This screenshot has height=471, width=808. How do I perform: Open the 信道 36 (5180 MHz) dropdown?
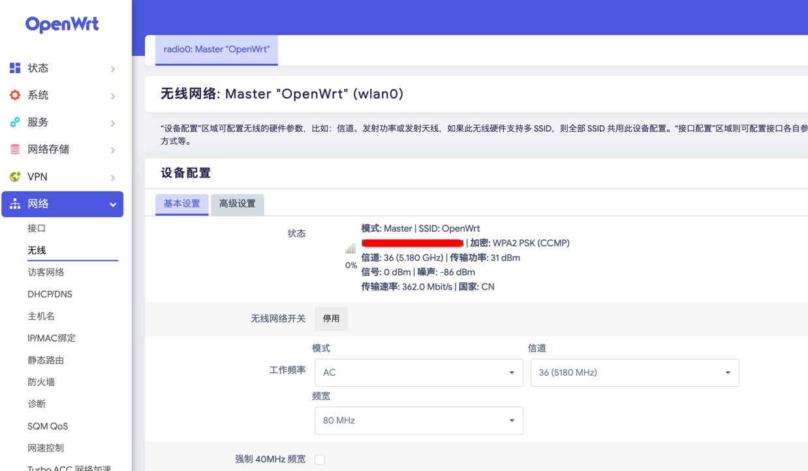634,372
